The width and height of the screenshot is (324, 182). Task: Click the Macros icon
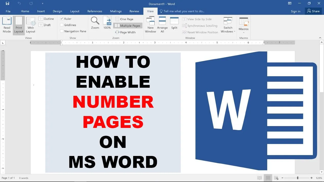244,22
